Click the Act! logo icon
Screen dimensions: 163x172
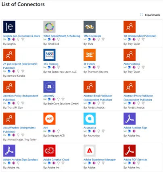click(49, 119)
